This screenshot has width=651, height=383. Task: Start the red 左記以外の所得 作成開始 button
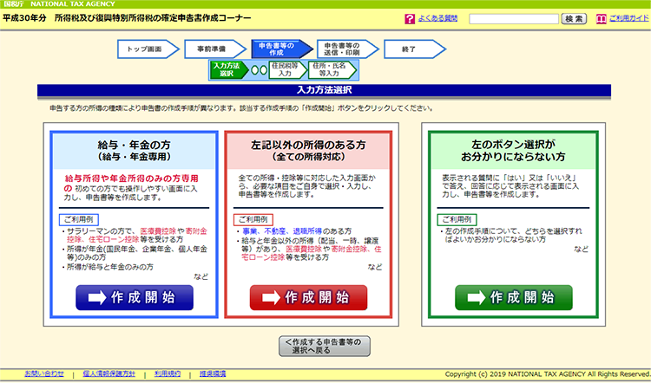308,297
